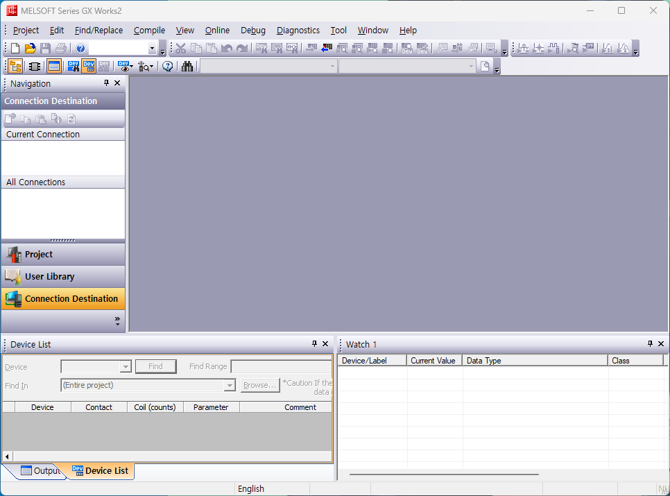Click the refresh icon in Connection Destination toolbar
Image resolution: width=670 pixels, height=496 pixels.
point(71,119)
